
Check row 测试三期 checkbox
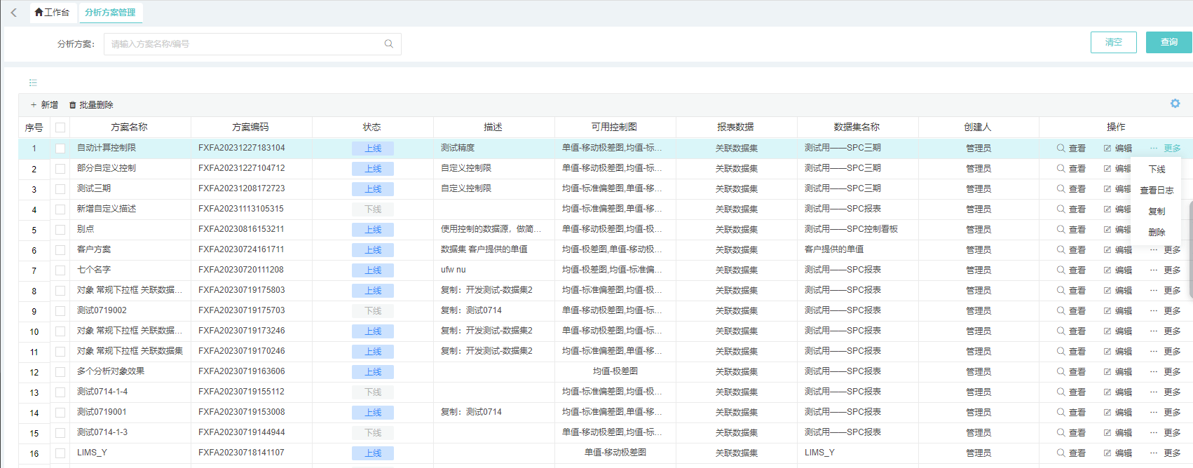point(60,189)
